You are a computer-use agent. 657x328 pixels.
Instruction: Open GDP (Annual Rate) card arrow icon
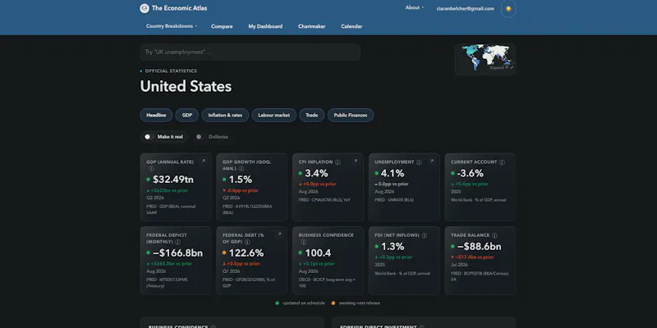[x=203, y=161]
